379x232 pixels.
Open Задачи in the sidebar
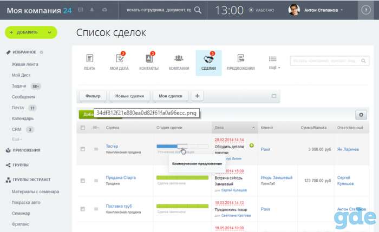coord(19,86)
